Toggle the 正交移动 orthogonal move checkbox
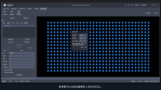The image size is (161, 90). coord(137,81)
